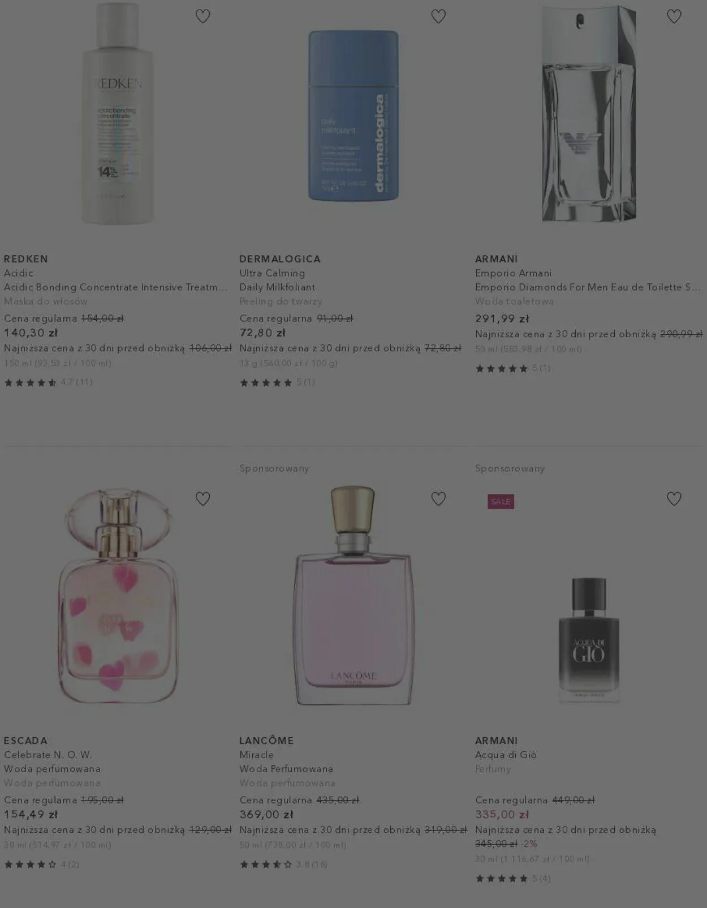
Task: Open the Dermalogica blue container image
Action: pos(353,115)
